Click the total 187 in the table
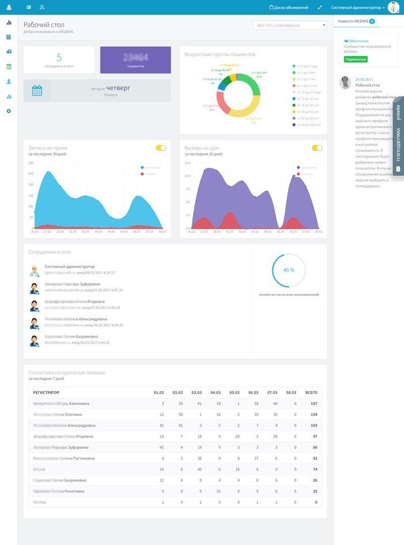 (x=314, y=403)
